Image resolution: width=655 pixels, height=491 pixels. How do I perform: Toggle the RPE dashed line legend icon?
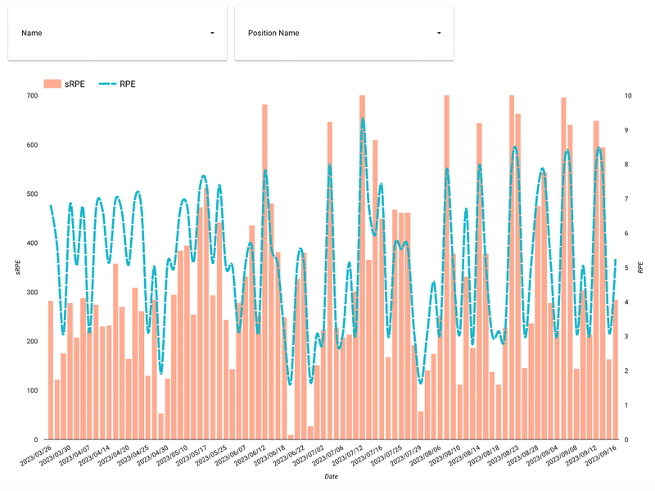click(107, 84)
